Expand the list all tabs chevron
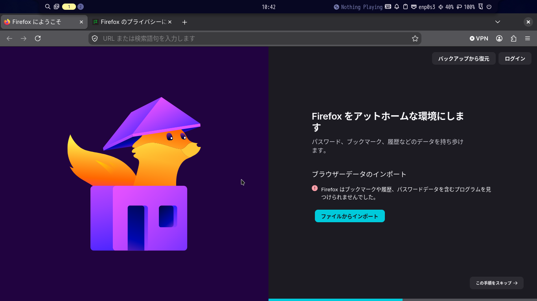537x301 pixels. pyautogui.click(x=498, y=22)
